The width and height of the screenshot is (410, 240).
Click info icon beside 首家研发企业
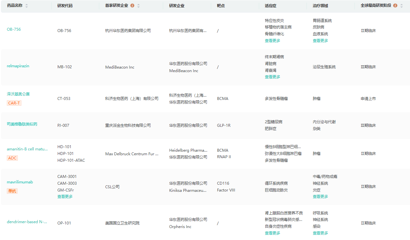[x=132, y=6]
